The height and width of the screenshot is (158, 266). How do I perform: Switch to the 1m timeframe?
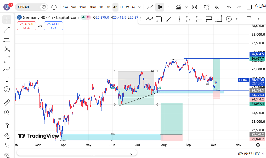65,7
